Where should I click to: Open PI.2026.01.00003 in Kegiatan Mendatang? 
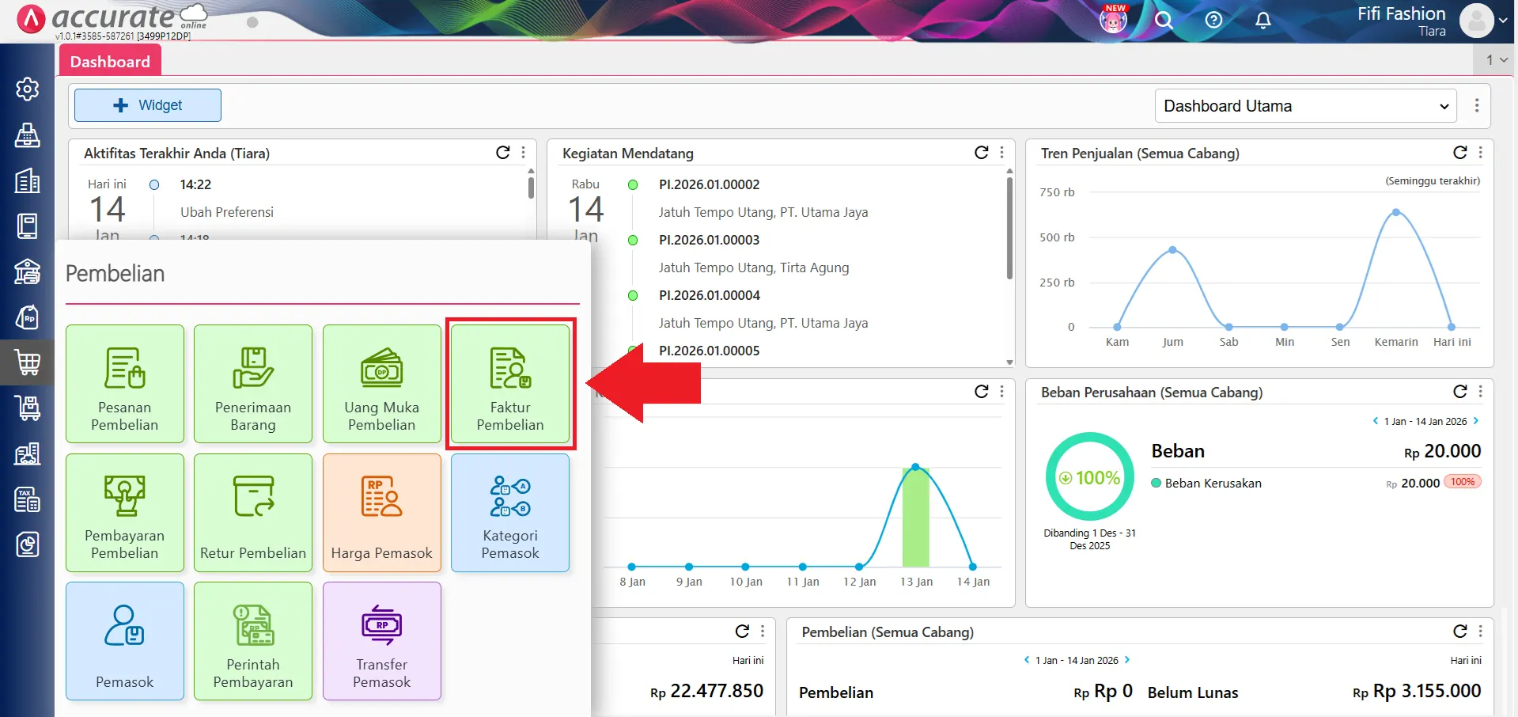[x=709, y=240]
